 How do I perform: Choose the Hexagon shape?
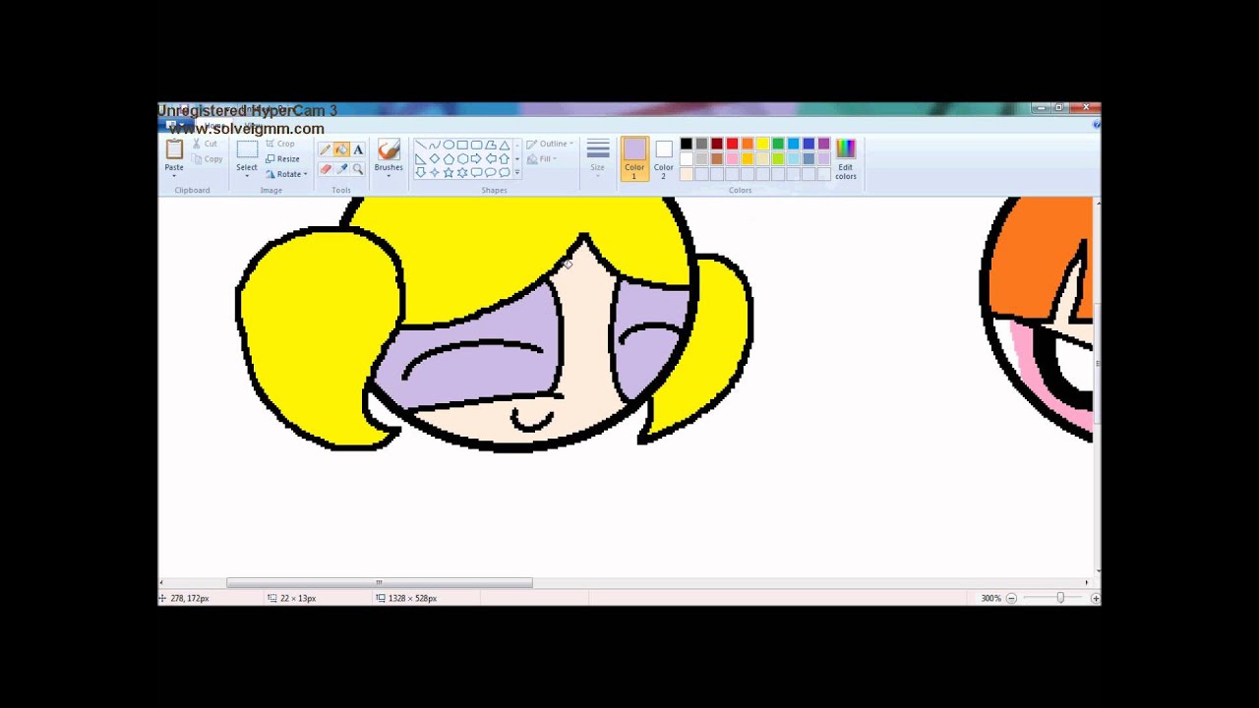(462, 159)
